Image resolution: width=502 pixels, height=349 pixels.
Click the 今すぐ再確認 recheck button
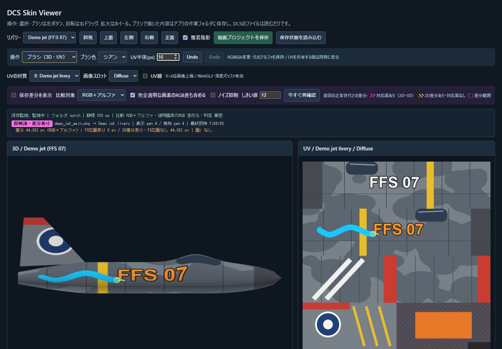point(302,95)
